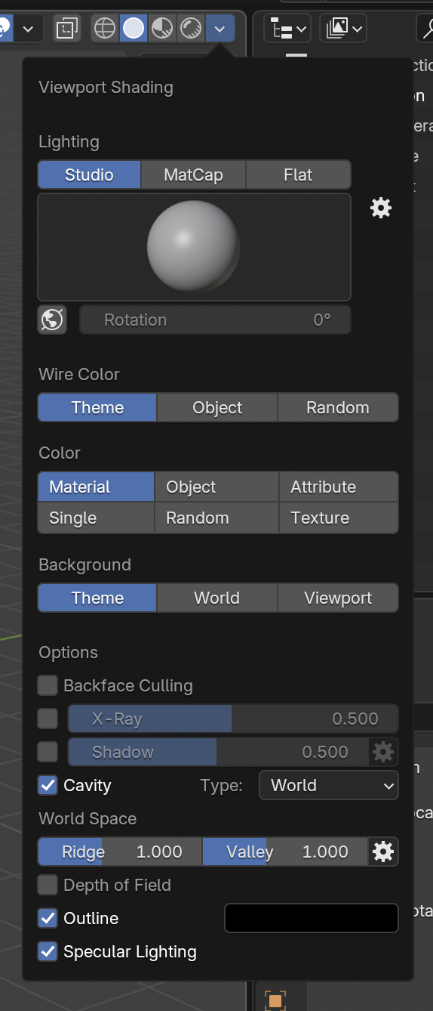Toggle X-Ray icon in header
433x1011 pixels.
[67, 29]
